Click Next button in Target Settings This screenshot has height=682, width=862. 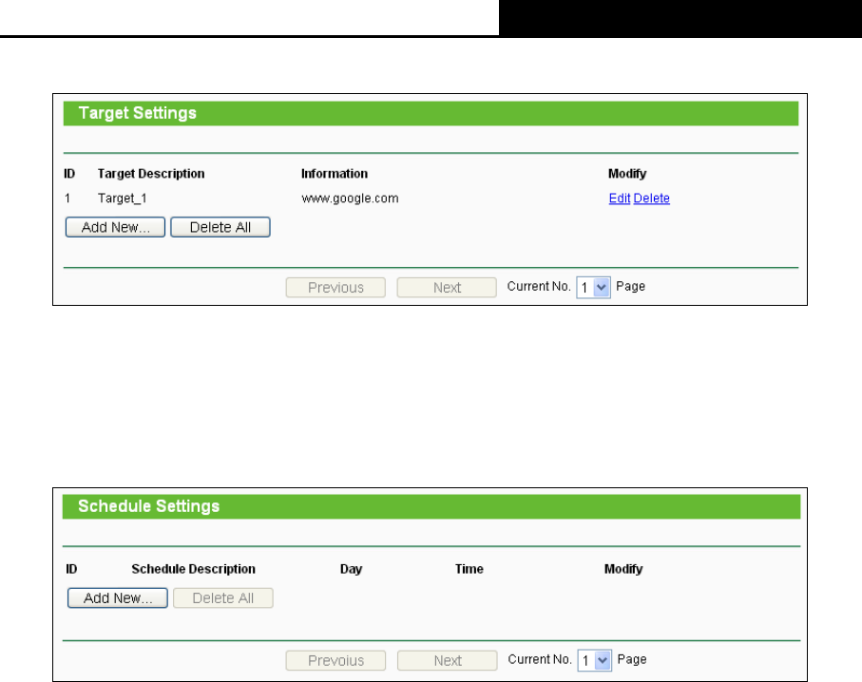447,288
